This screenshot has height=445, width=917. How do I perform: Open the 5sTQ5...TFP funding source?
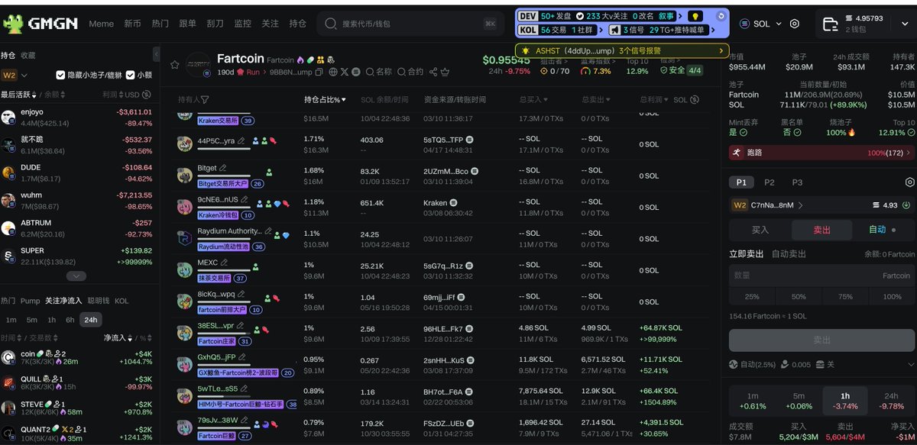(443, 140)
